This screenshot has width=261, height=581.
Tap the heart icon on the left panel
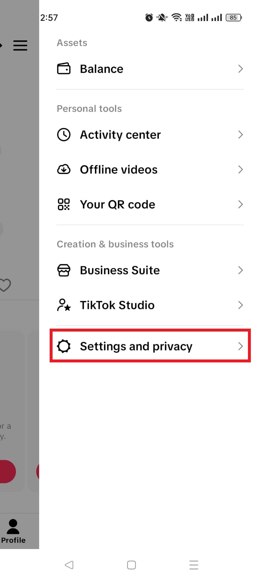(x=5, y=285)
